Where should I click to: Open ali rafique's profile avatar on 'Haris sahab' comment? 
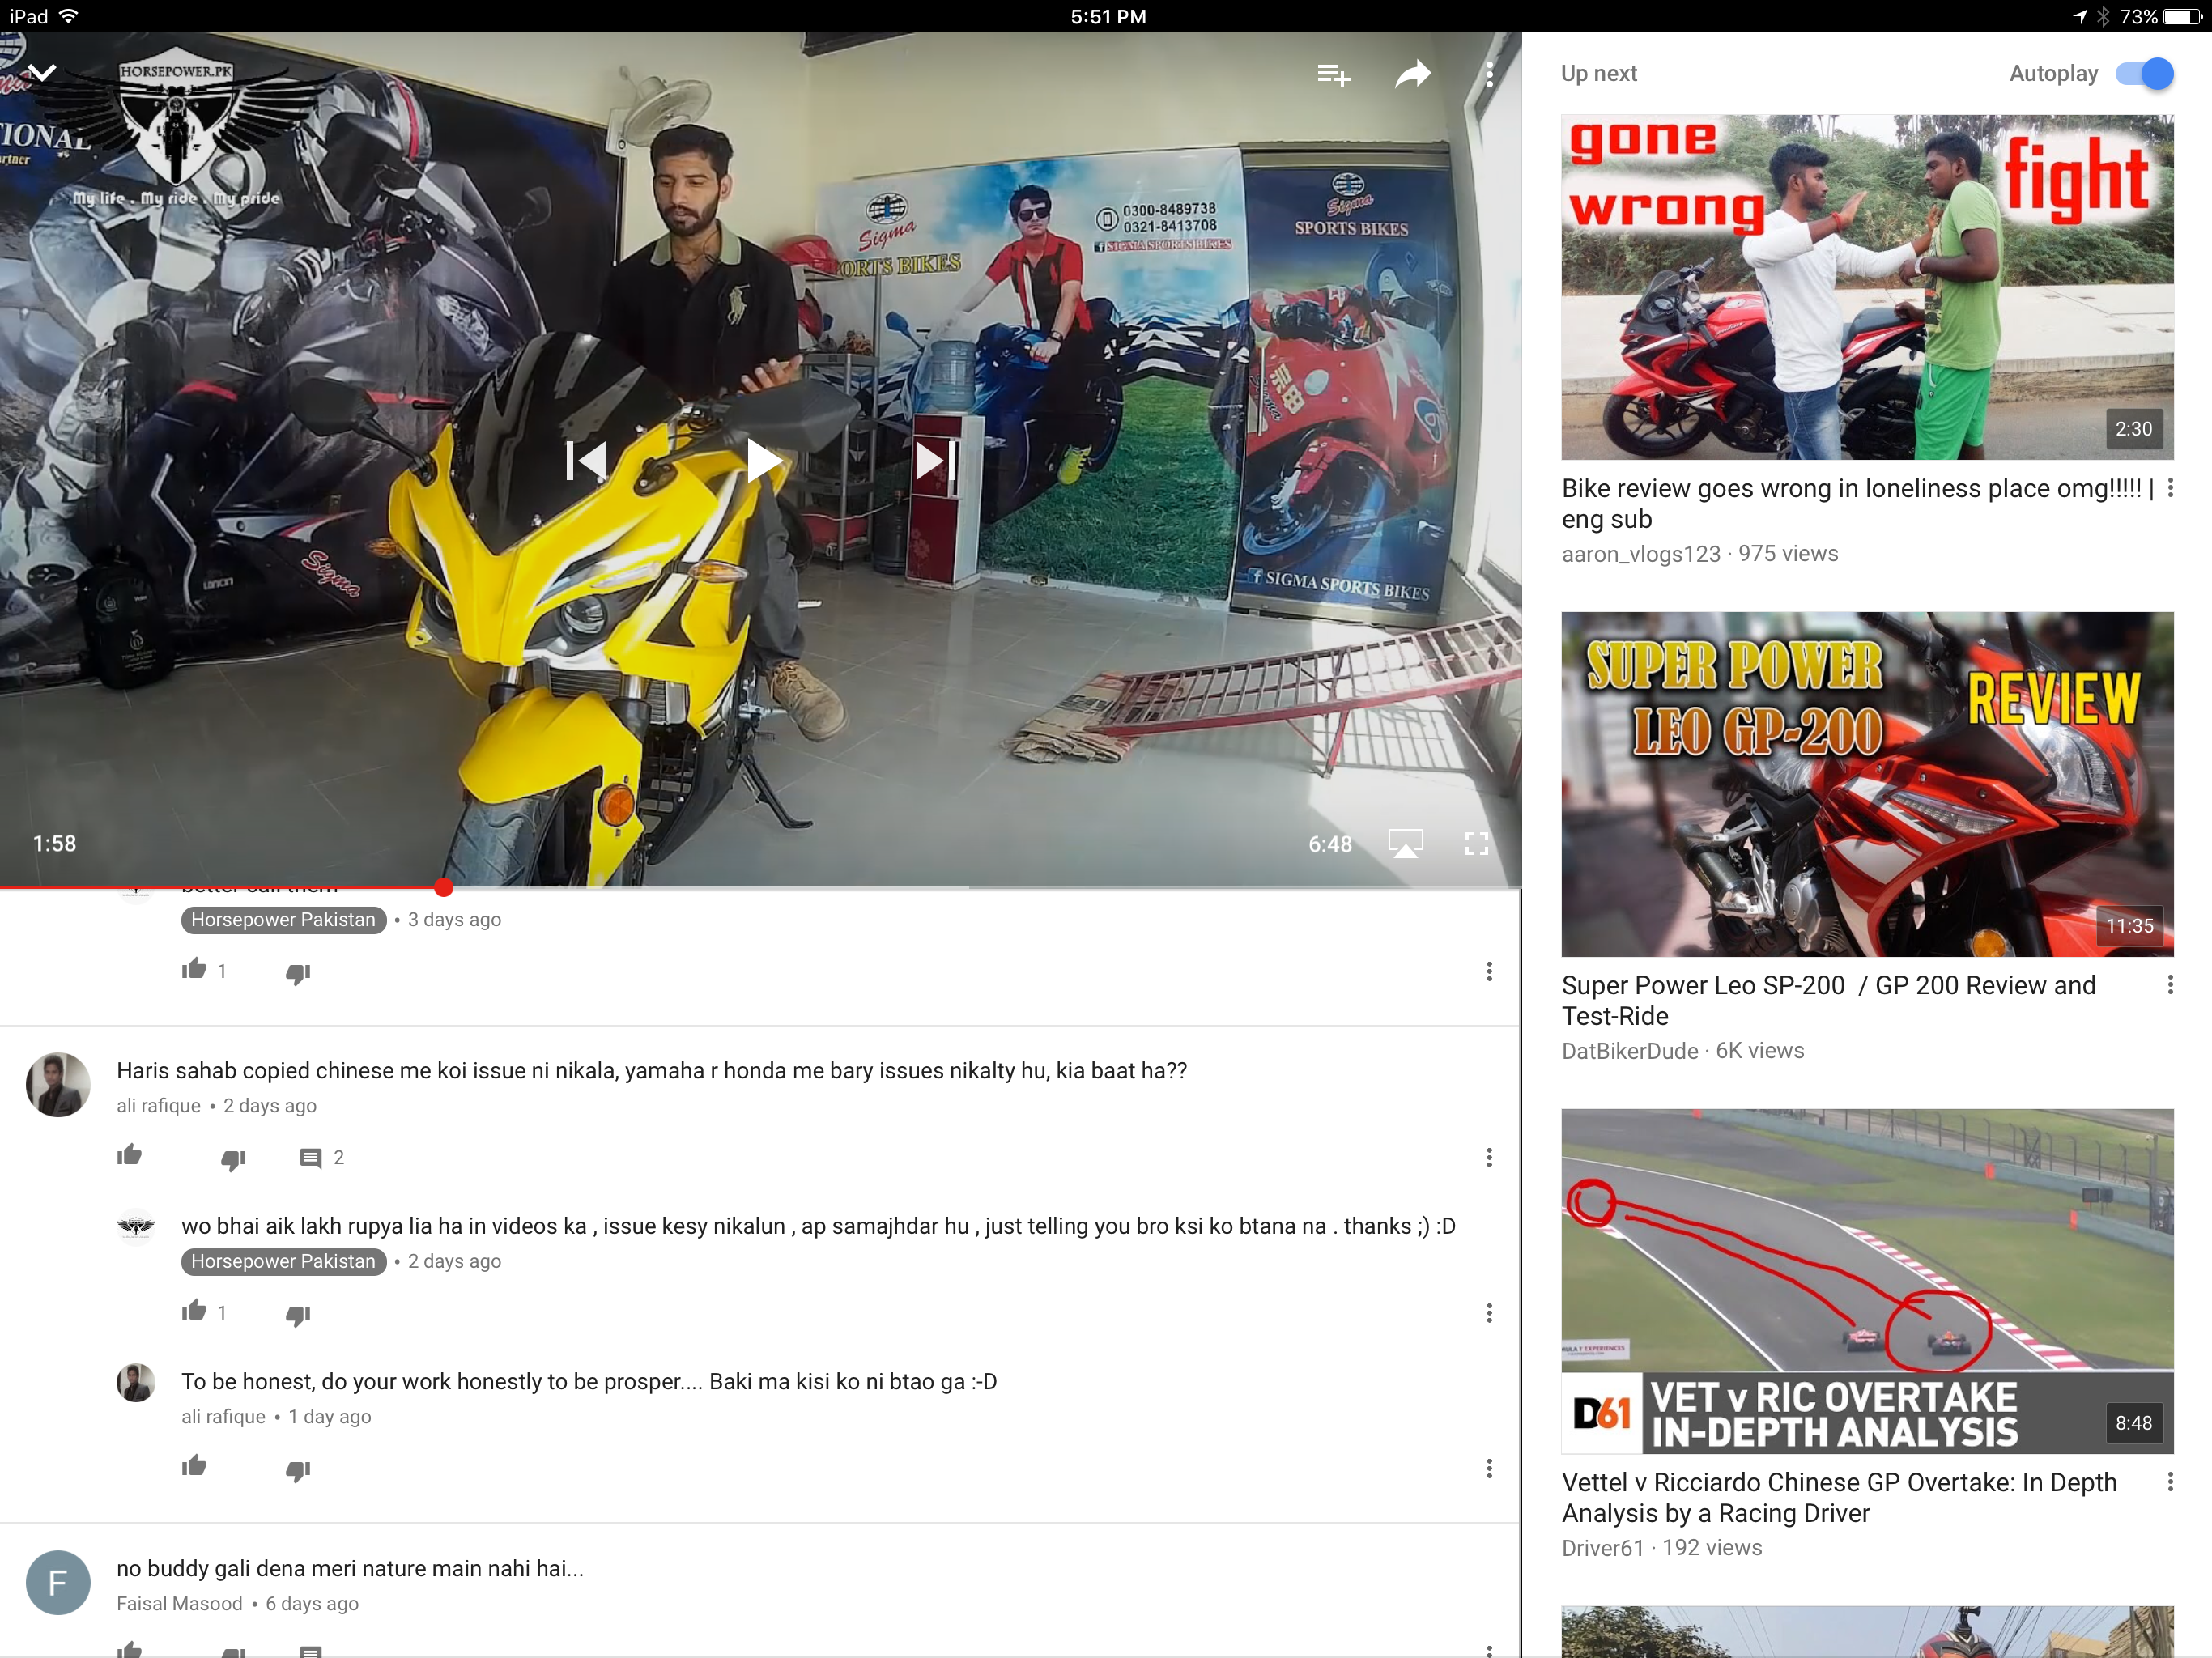pos(58,1084)
